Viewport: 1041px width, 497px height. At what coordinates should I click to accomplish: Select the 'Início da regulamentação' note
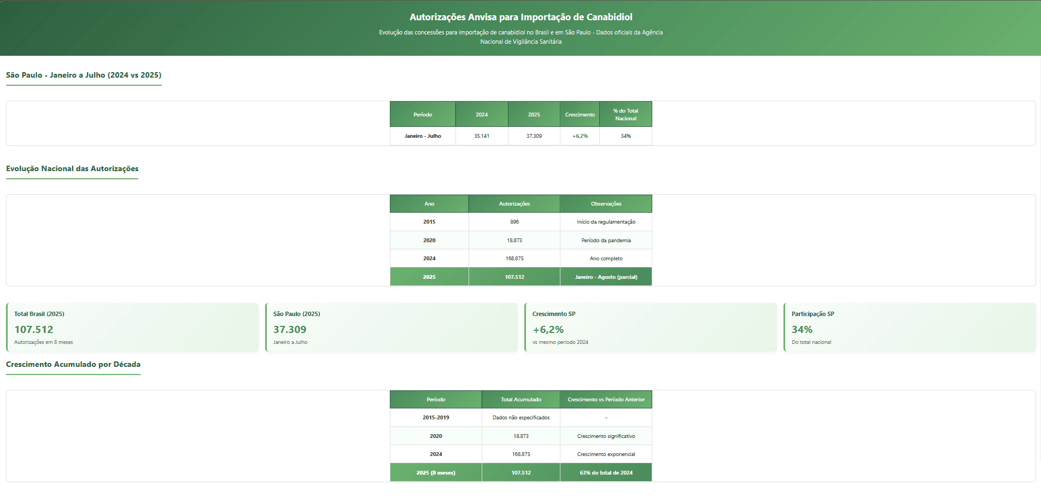[x=606, y=222]
